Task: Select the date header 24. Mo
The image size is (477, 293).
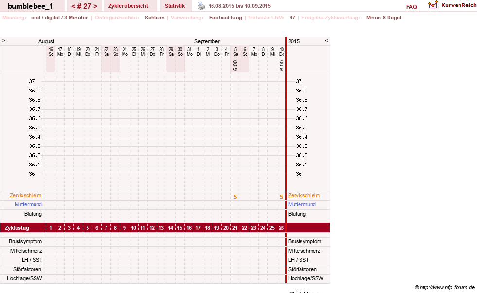Action: click(x=125, y=52)
